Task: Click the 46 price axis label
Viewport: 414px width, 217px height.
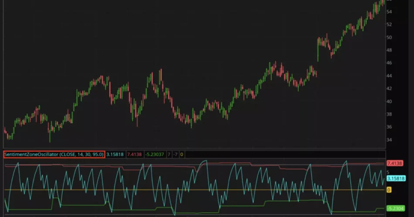Action: [x=390, y=63]
